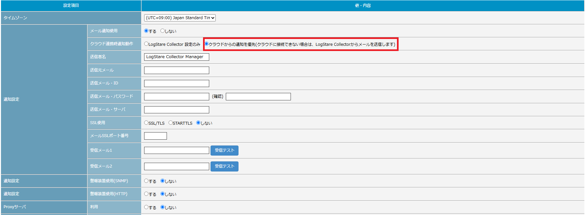This screenshot has width=586, height=215.
Task: Focus the 送信メール・パスワード first field
Action: click(x=177, y=96)
